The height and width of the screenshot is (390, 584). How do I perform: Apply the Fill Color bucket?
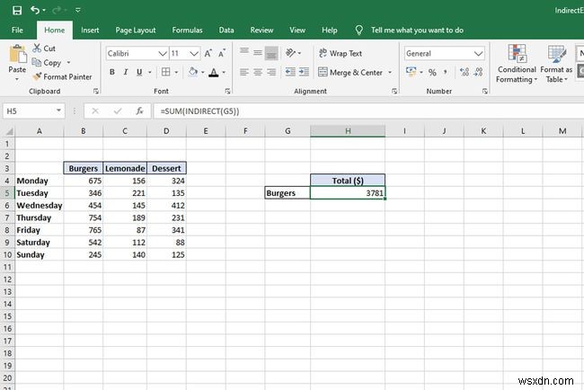tap(192, 72)
